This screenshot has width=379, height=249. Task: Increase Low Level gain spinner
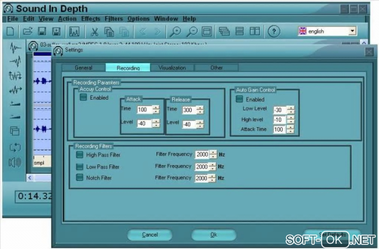291,108
